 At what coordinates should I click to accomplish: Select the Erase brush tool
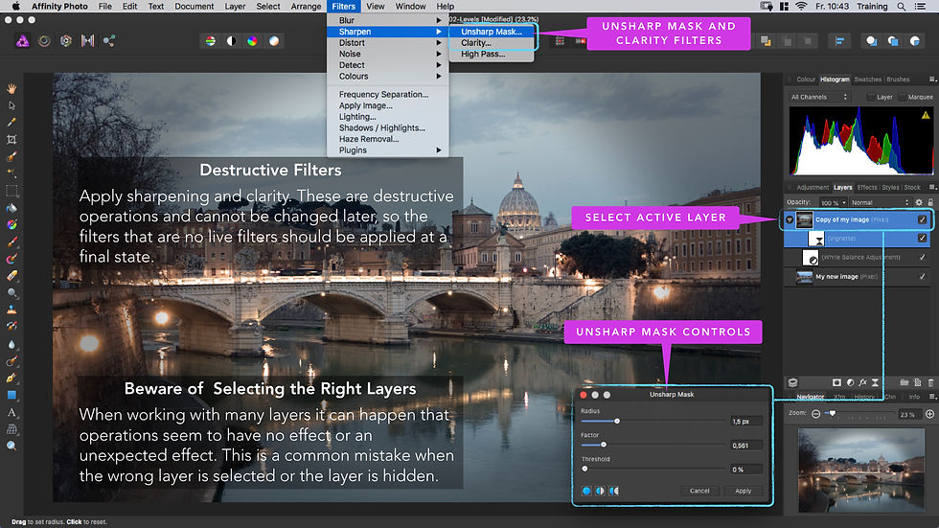pos(11,276)
